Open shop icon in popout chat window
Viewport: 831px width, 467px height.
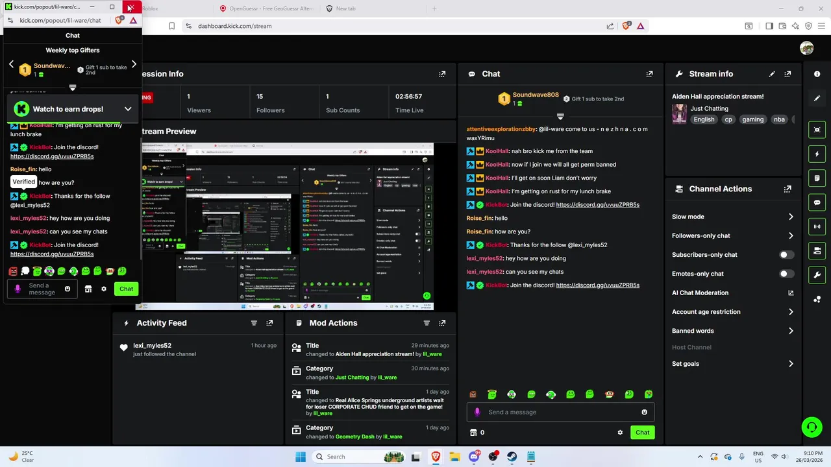[88, 289]
